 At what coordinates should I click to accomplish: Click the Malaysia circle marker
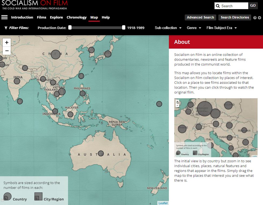(x=70, y=114)
